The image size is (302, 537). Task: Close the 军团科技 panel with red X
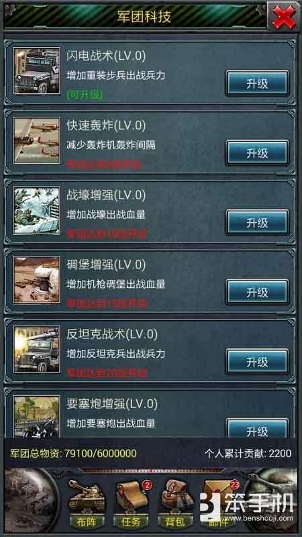tap(284, 16)
